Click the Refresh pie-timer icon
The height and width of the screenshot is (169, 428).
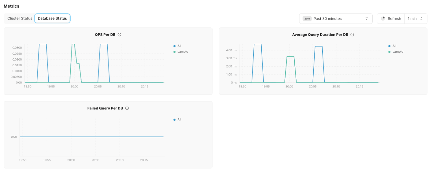pyautogui.click(x=383, y=18)
